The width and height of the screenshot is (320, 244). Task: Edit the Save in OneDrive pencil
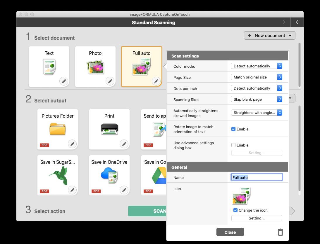point(124,190)
